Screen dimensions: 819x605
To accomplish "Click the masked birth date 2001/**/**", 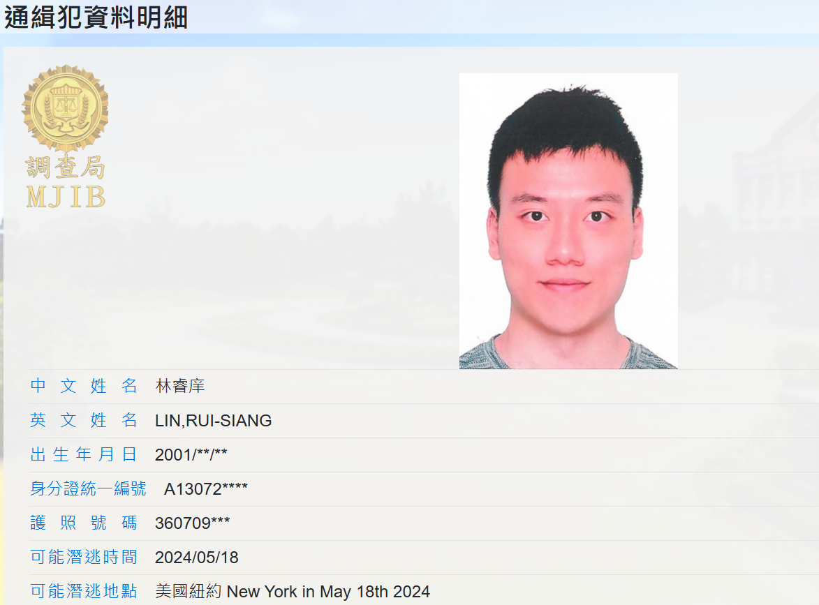I will [191, 454].
